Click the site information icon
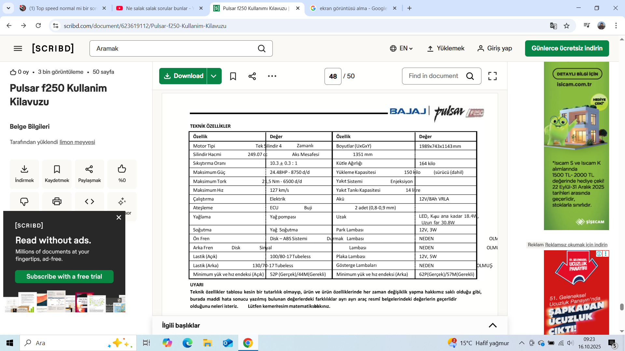 point(56,26)
